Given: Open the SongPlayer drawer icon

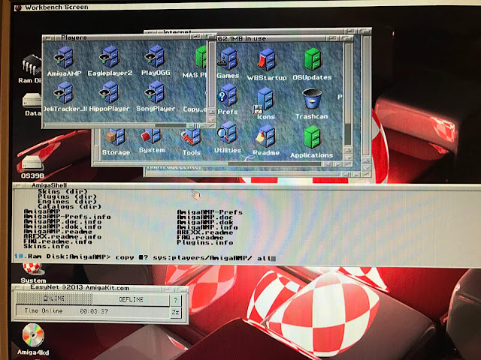Looking at the screenshot, I should (x=156, y=92).
